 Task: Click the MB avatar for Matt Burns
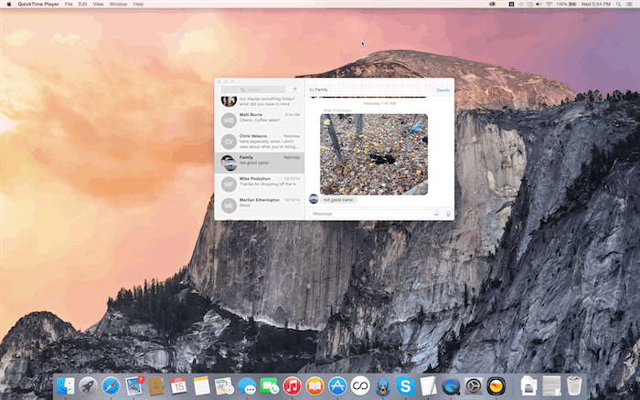(229, 121)
